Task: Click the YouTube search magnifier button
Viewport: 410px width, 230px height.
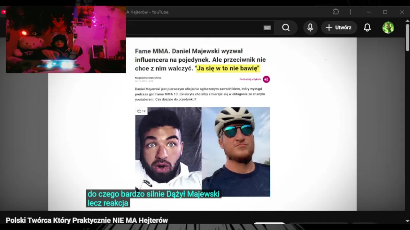Action: 286,28
